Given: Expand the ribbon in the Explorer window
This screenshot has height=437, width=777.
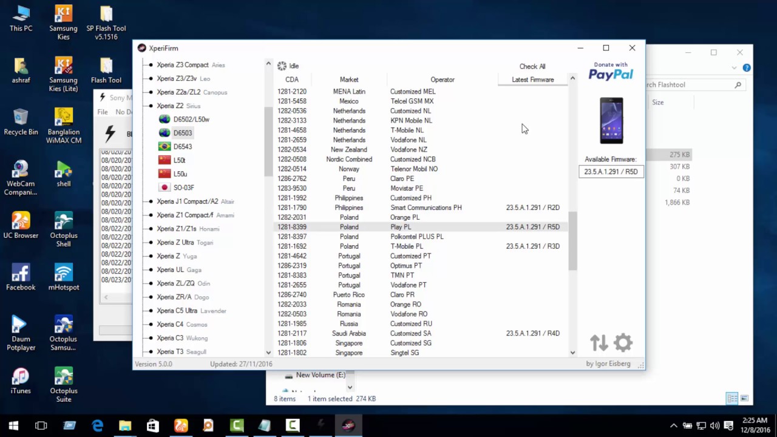Looking at the screenshot, I should [735, 68].
